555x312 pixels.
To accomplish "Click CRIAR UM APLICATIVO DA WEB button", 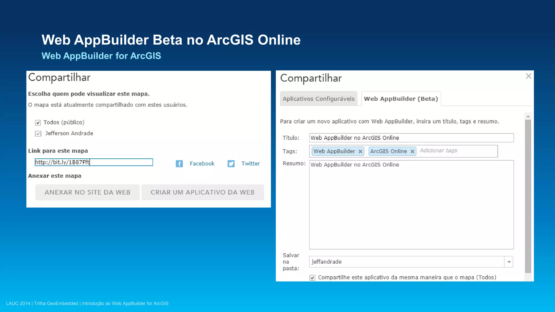I will pyautogui.click(x=202, y=192).
